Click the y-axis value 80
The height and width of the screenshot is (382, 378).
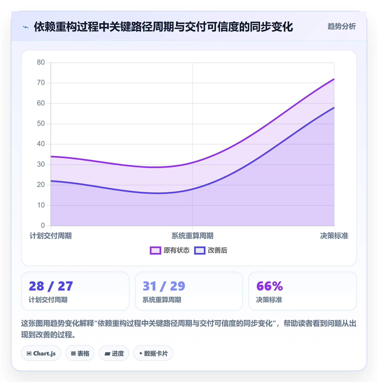tap(41, 62)
